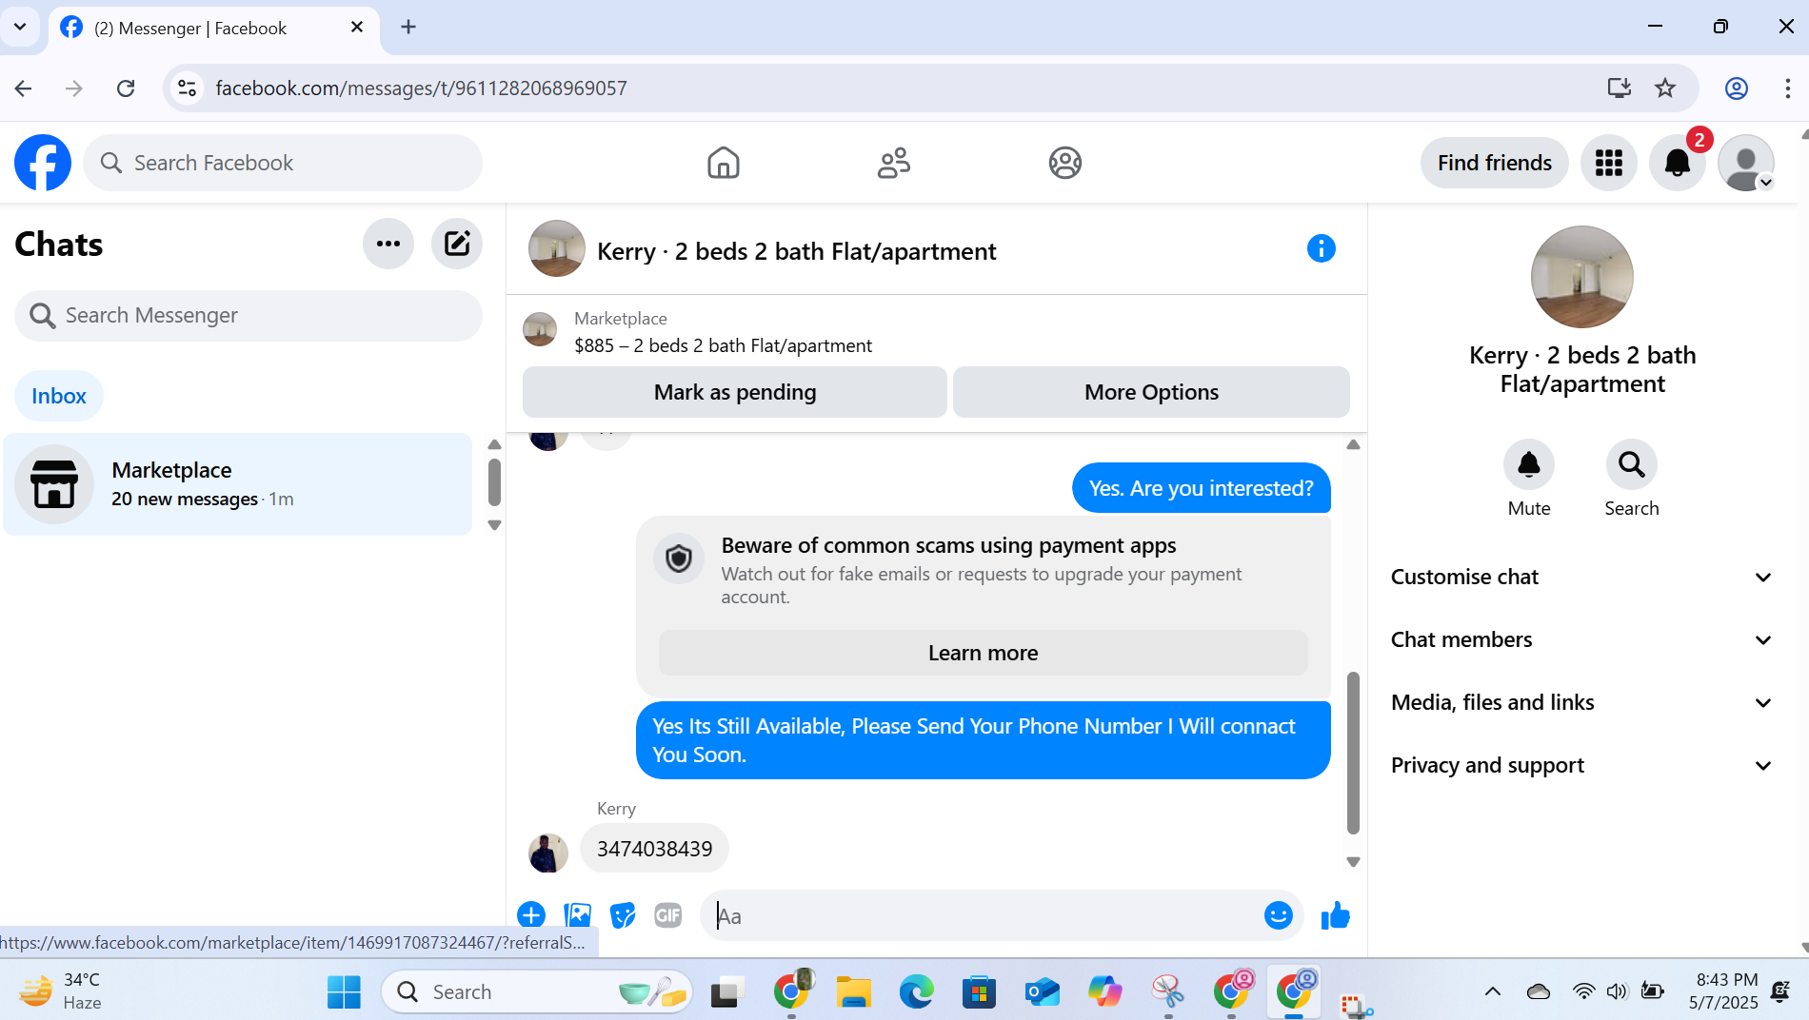Open the Marketplace chat thread
This screenshot has height=1020, width=1809.
point(238,483)
